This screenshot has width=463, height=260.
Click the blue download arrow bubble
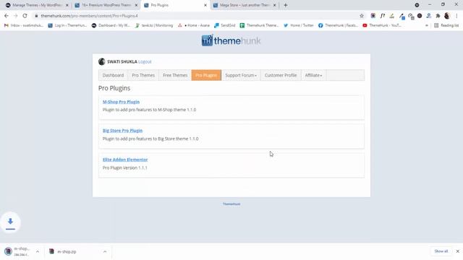pyautogui.click(x=10, y=222)
